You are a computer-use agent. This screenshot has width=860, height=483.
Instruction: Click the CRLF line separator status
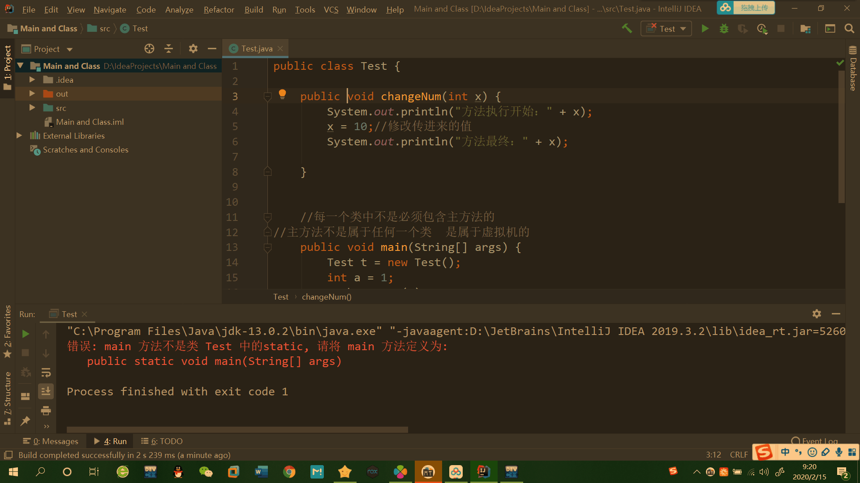pos(739,455)
